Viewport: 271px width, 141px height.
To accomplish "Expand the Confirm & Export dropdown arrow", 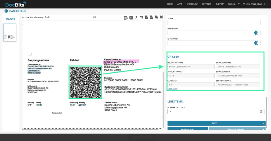I will (263, 129).
